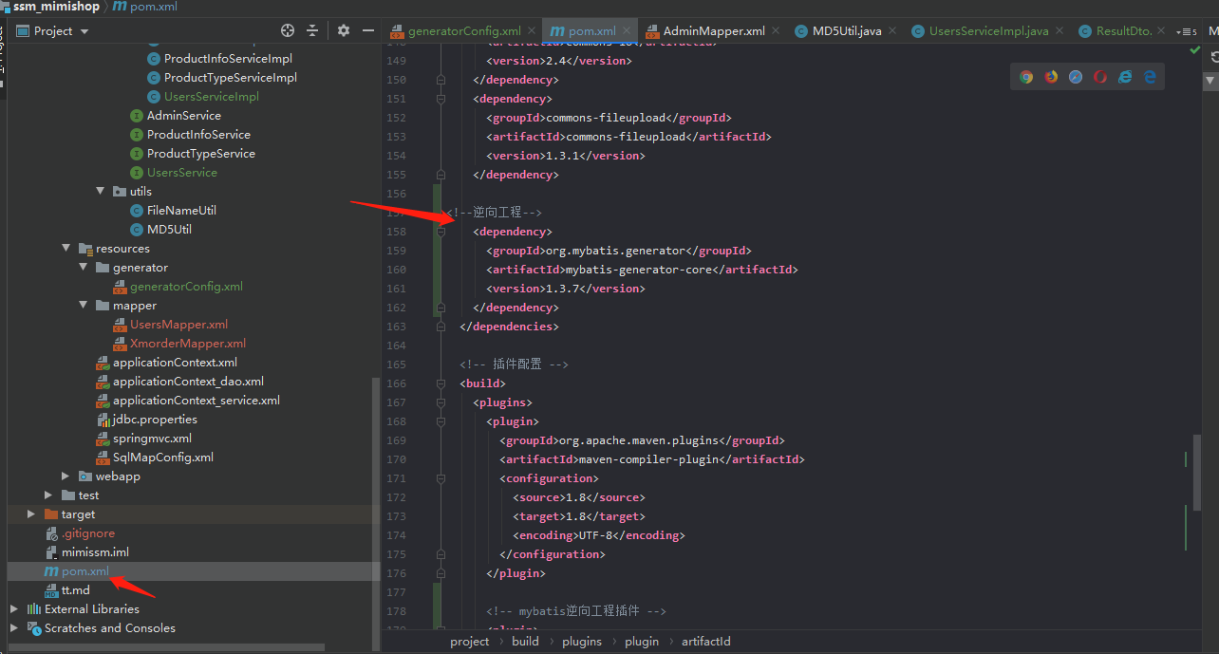Select ProductTypeService interface in tree

201,154
